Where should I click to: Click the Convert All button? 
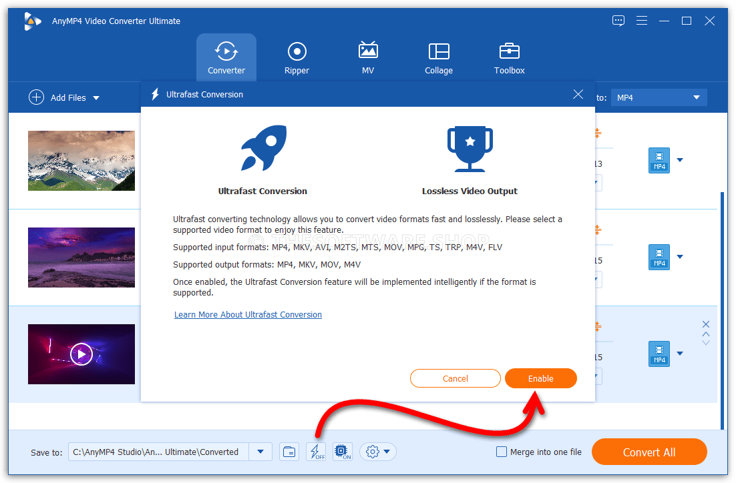[x=649, y=452]
